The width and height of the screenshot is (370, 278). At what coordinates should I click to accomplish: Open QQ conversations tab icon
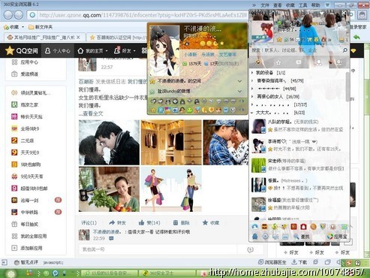click(299, 62)
